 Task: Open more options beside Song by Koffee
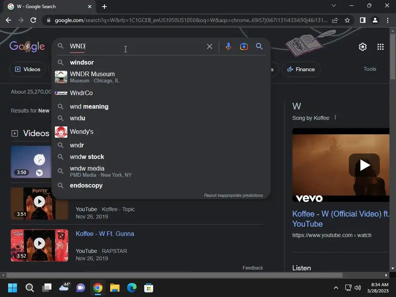335,118
